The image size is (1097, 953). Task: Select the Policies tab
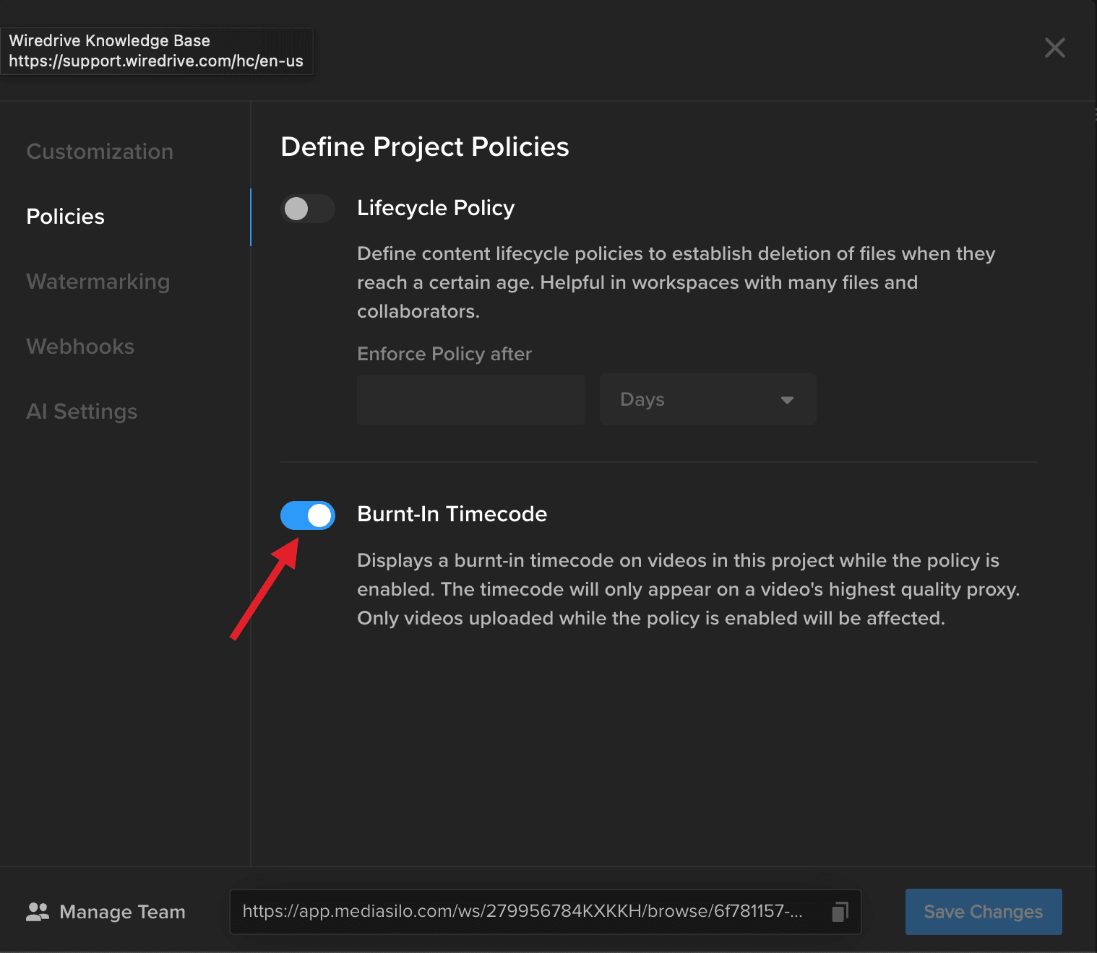[x=66, y=217]
